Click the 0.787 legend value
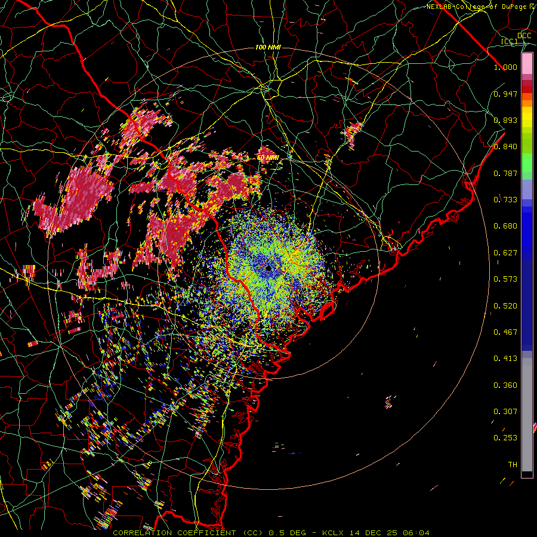 pyautogui.click(x=505, y=173)
